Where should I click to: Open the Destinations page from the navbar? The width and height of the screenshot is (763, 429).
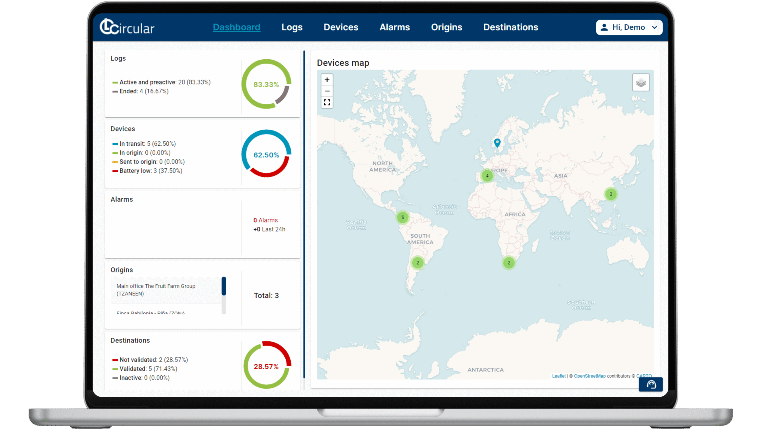[x=510, y=27]
